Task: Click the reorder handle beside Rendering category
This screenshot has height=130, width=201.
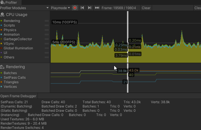Action: [47, 21]
